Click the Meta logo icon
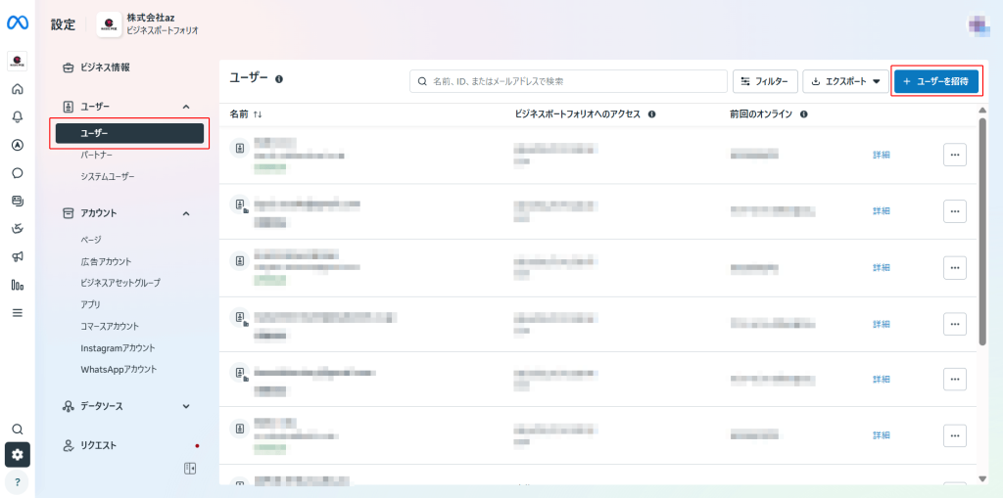This screenshot has height=498, width=1003. [17, 23]
